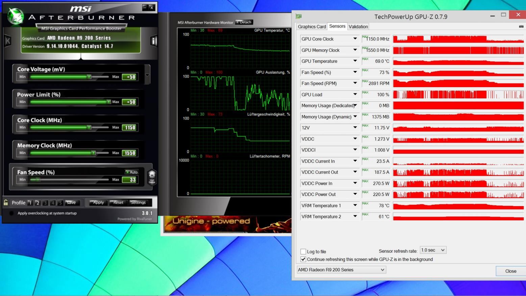The width and height of the screenshot is (526, 296).
Task: Click the Fan Speed slider handle
Action: click(38, 179)
